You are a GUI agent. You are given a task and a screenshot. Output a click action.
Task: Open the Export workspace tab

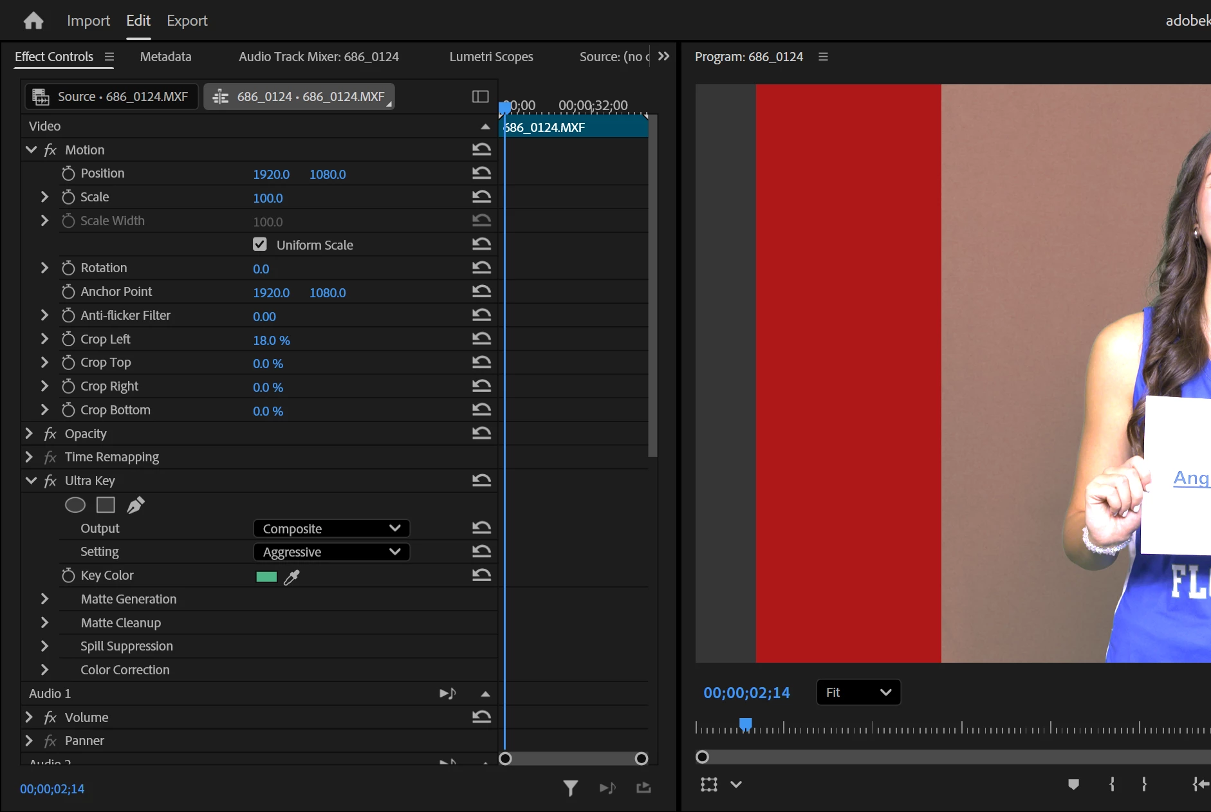tap(187, 21)
